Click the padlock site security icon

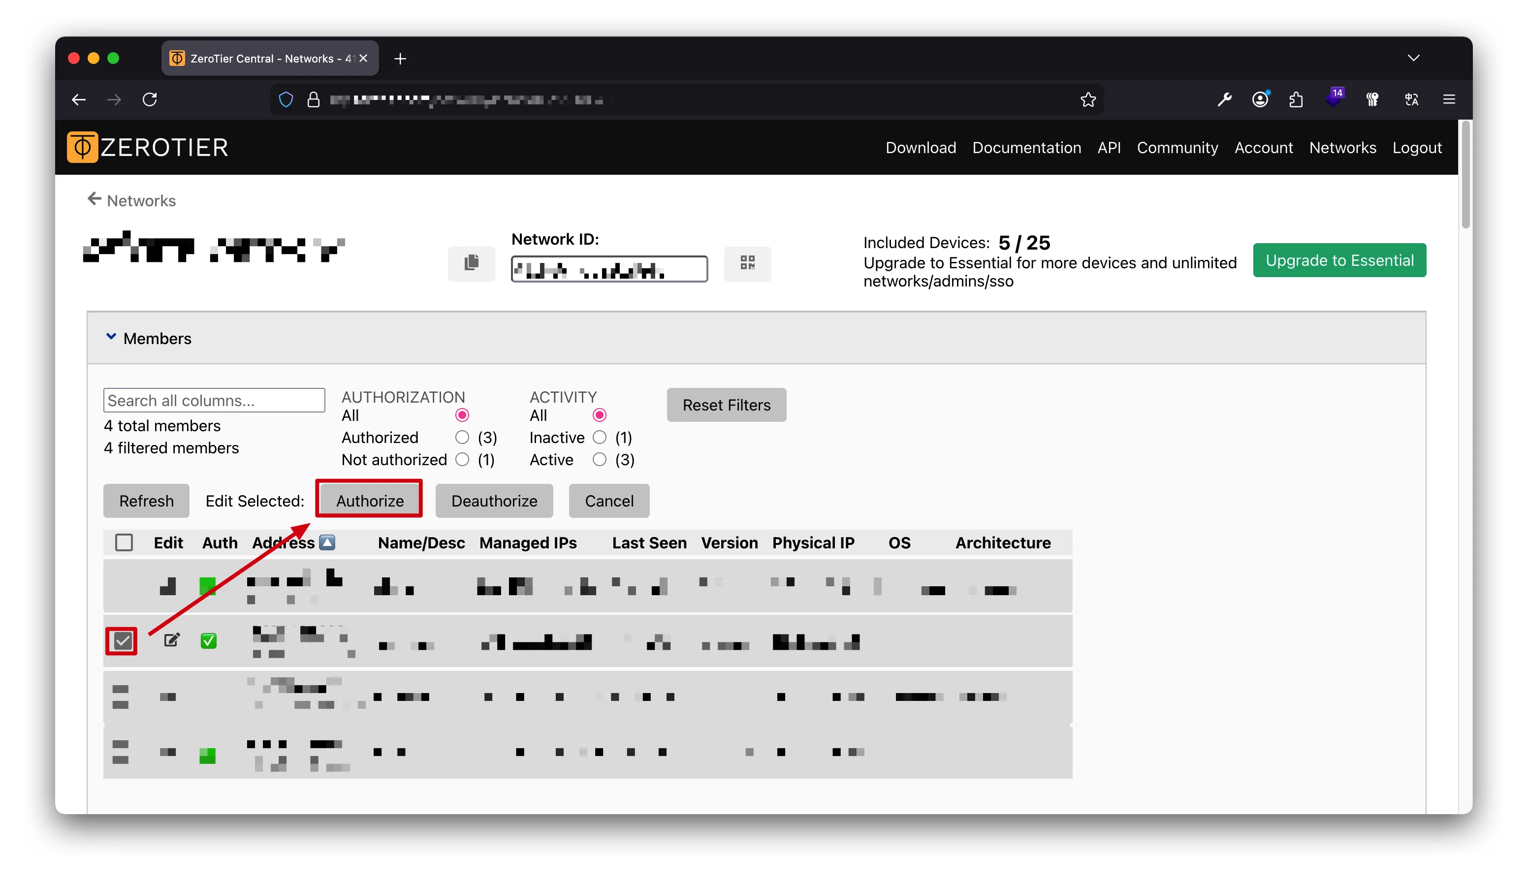pos(314,99)
